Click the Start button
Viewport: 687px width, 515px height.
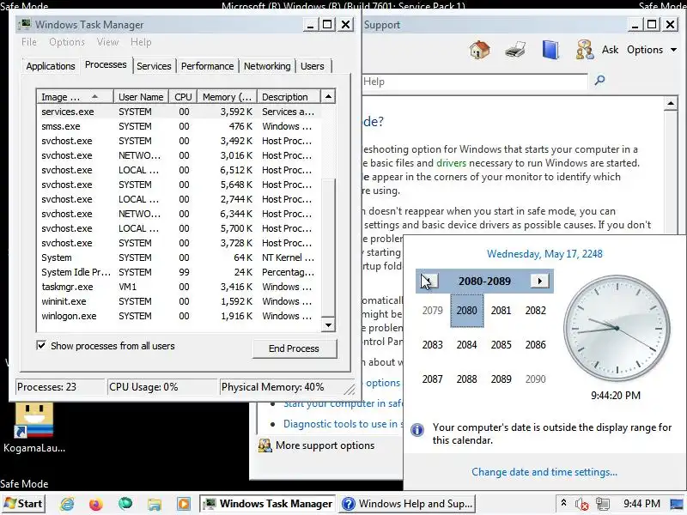point(23,504)
